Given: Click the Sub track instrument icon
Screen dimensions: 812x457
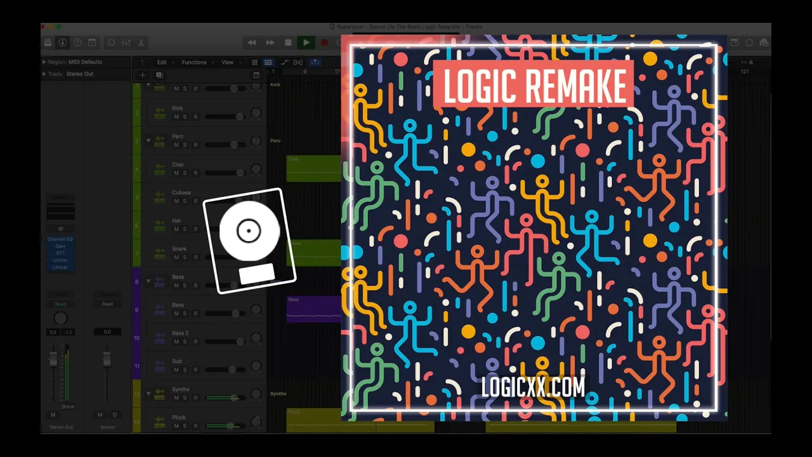Looking at the screenshot, I should point(160,366).
